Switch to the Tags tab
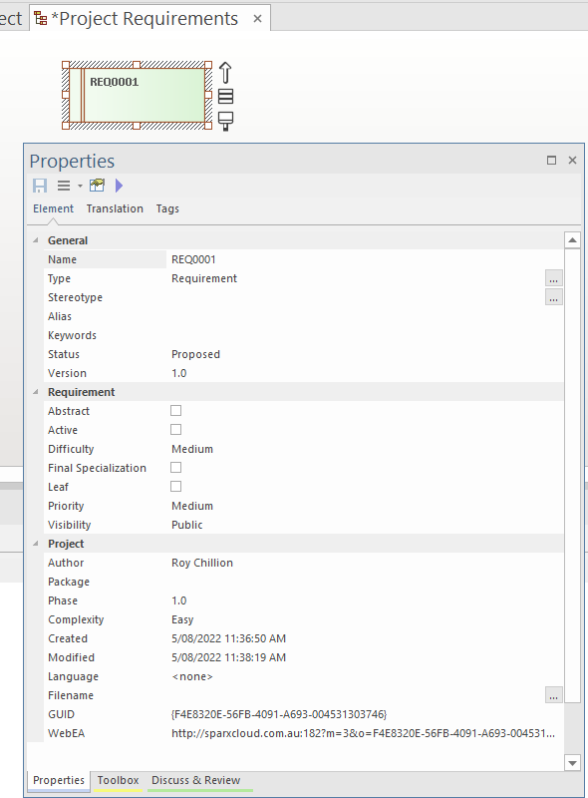Image resolution: width=588 pixels, height=798 pixels. [167, 208]
